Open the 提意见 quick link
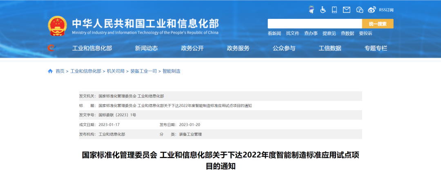This screenshot has height=177, width=441. (x=329, y=33)
